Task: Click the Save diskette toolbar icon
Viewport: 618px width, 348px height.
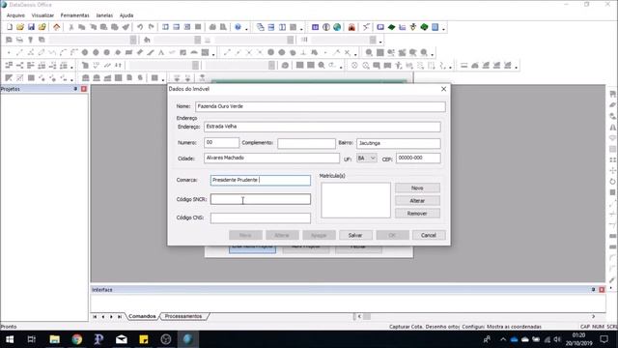Action: click(31, 27)
